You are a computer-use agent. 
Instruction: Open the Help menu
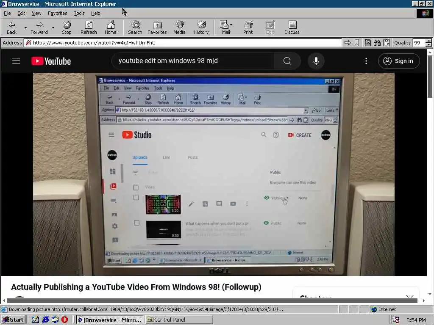pyautogui.click(x=95, y=13)
